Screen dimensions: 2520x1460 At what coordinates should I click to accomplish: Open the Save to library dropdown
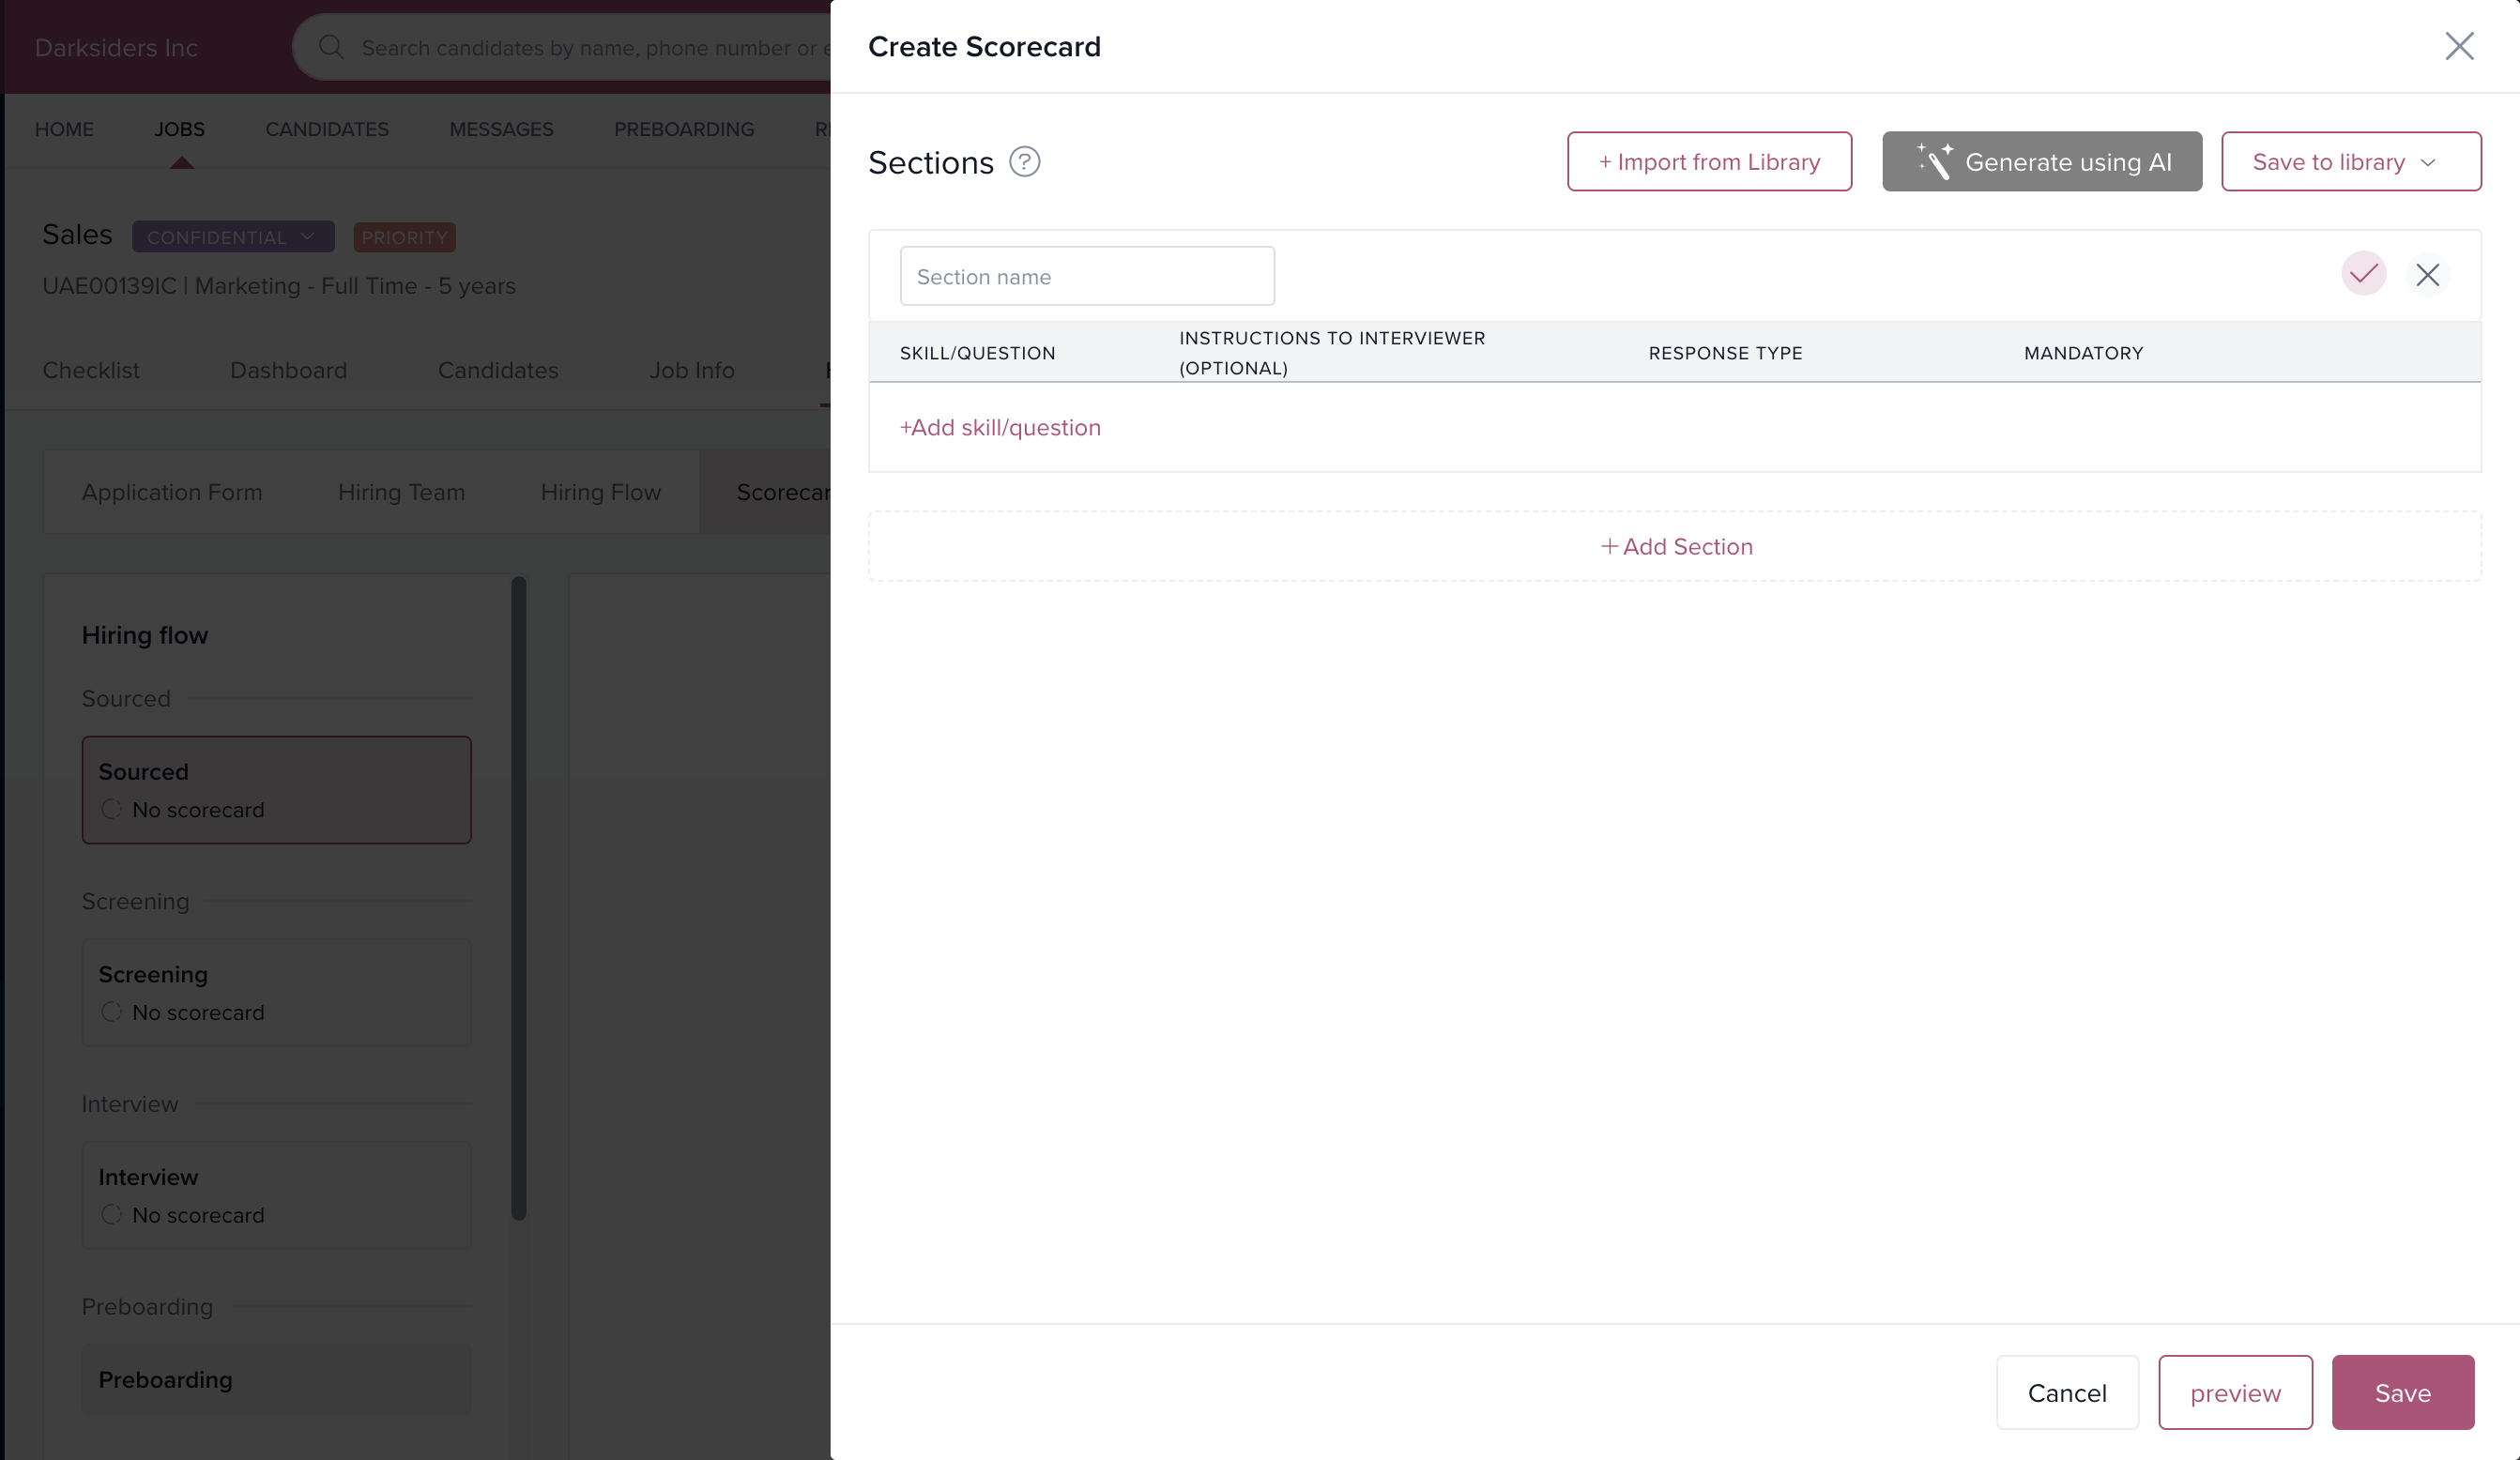[2350, 162]
